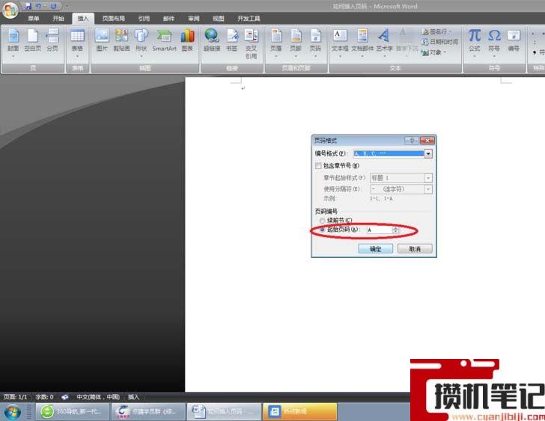Toggle the Insert (插入) mode in status bar

(133, 397)
